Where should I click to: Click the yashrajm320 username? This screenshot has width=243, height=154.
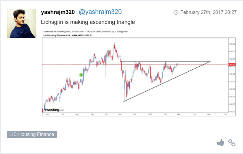[58, 12]
